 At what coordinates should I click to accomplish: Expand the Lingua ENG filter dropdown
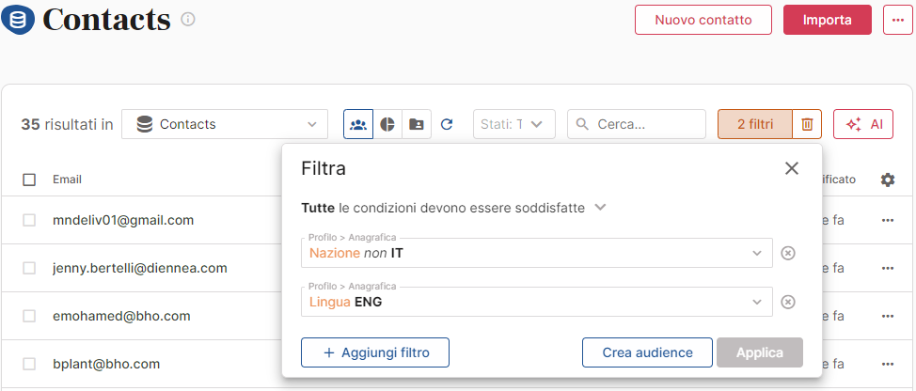(537, 302)
